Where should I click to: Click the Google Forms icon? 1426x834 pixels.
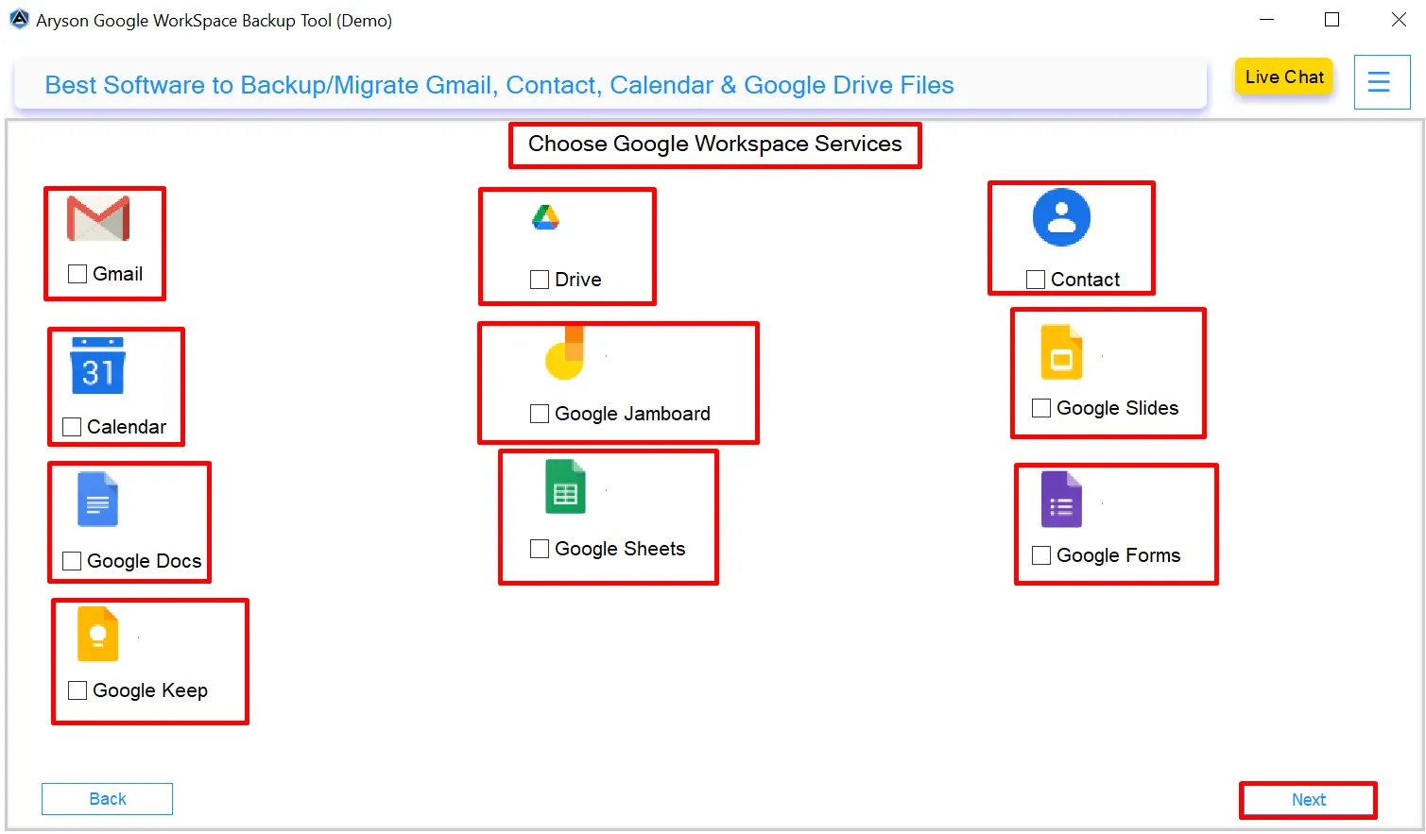pos(1059,500)
